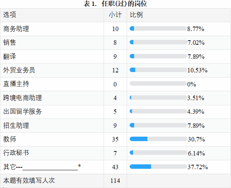Click the 直播主持 empty progress bar
This screenshot has width=231, height=188.
pyautogui.click(x=158, y=83)
